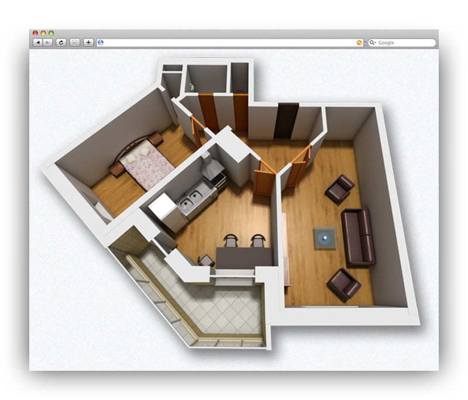The height and width of the screenshot is (400, 468).
Task: Select the lower armchair in living room
Action: pyautogui.click(x=344, y=284)
